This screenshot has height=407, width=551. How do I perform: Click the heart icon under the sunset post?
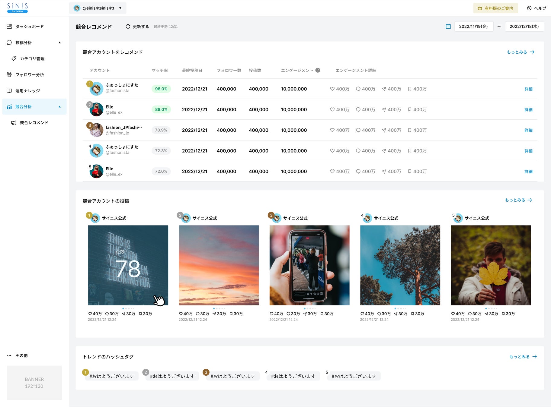181,314
